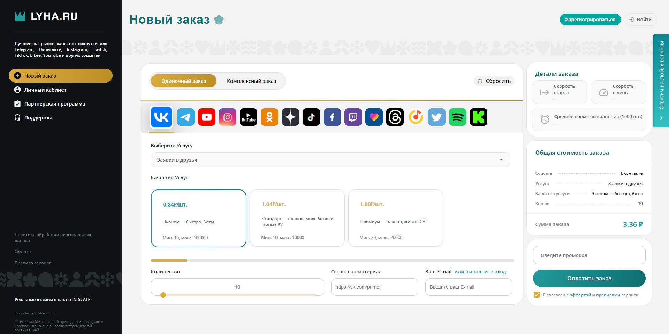
Task: Choose the Telegram icon
Action: pos(186,117)
